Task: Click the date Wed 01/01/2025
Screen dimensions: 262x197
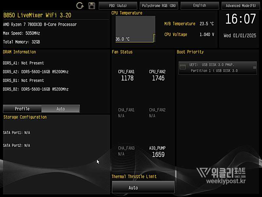Action: point(240,35)
